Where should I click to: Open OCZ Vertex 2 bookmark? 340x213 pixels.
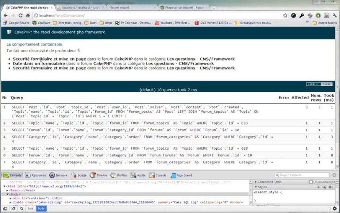click(213, 22)
